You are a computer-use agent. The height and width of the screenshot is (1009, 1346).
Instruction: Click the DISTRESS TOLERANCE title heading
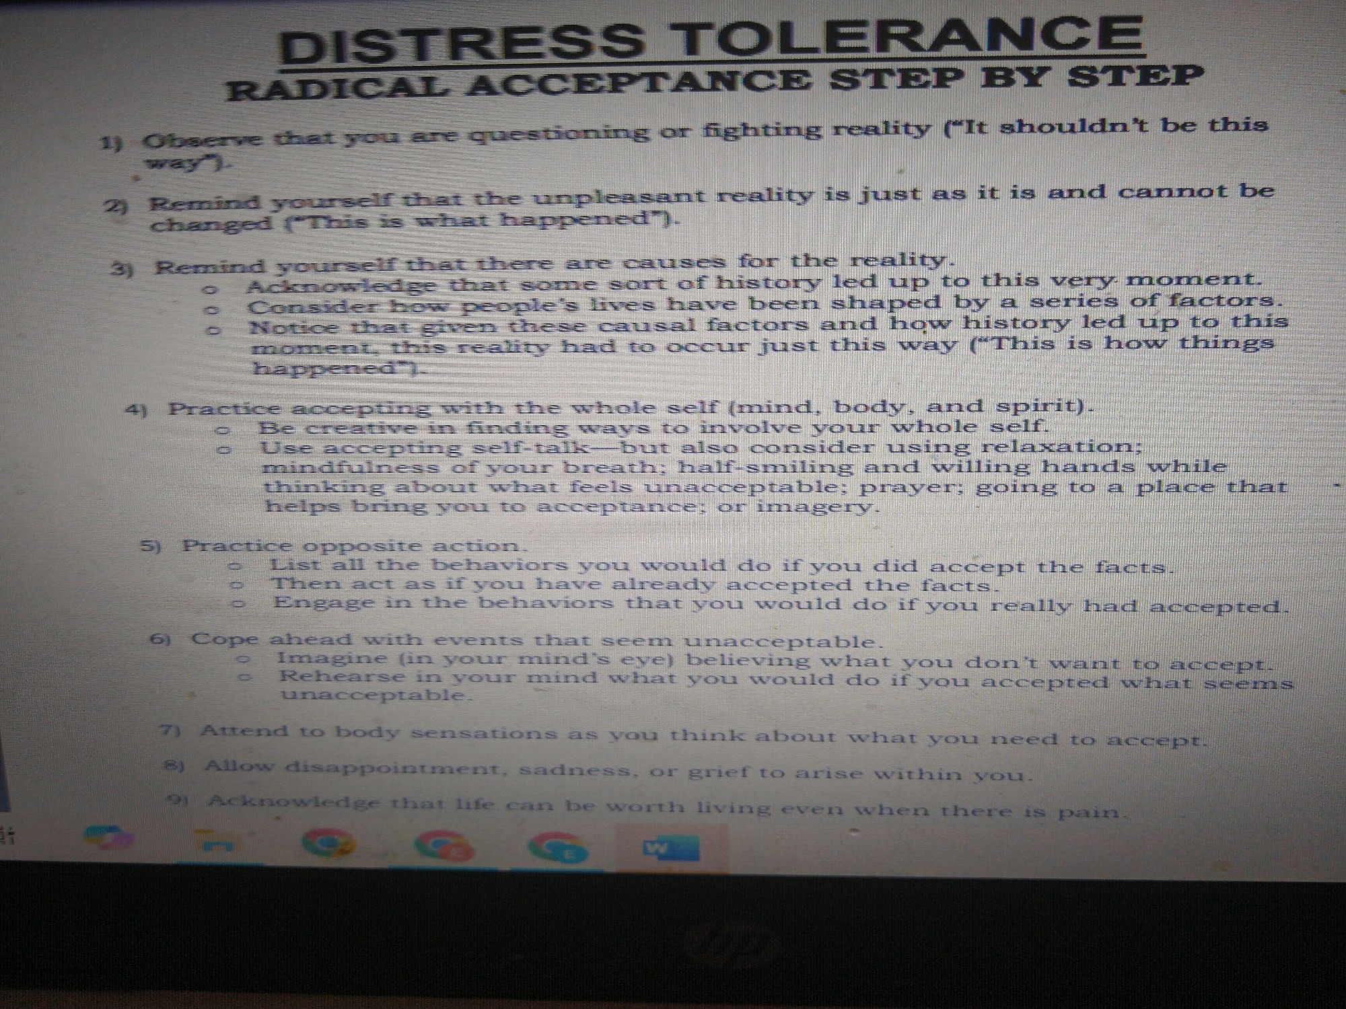[711, 42]
